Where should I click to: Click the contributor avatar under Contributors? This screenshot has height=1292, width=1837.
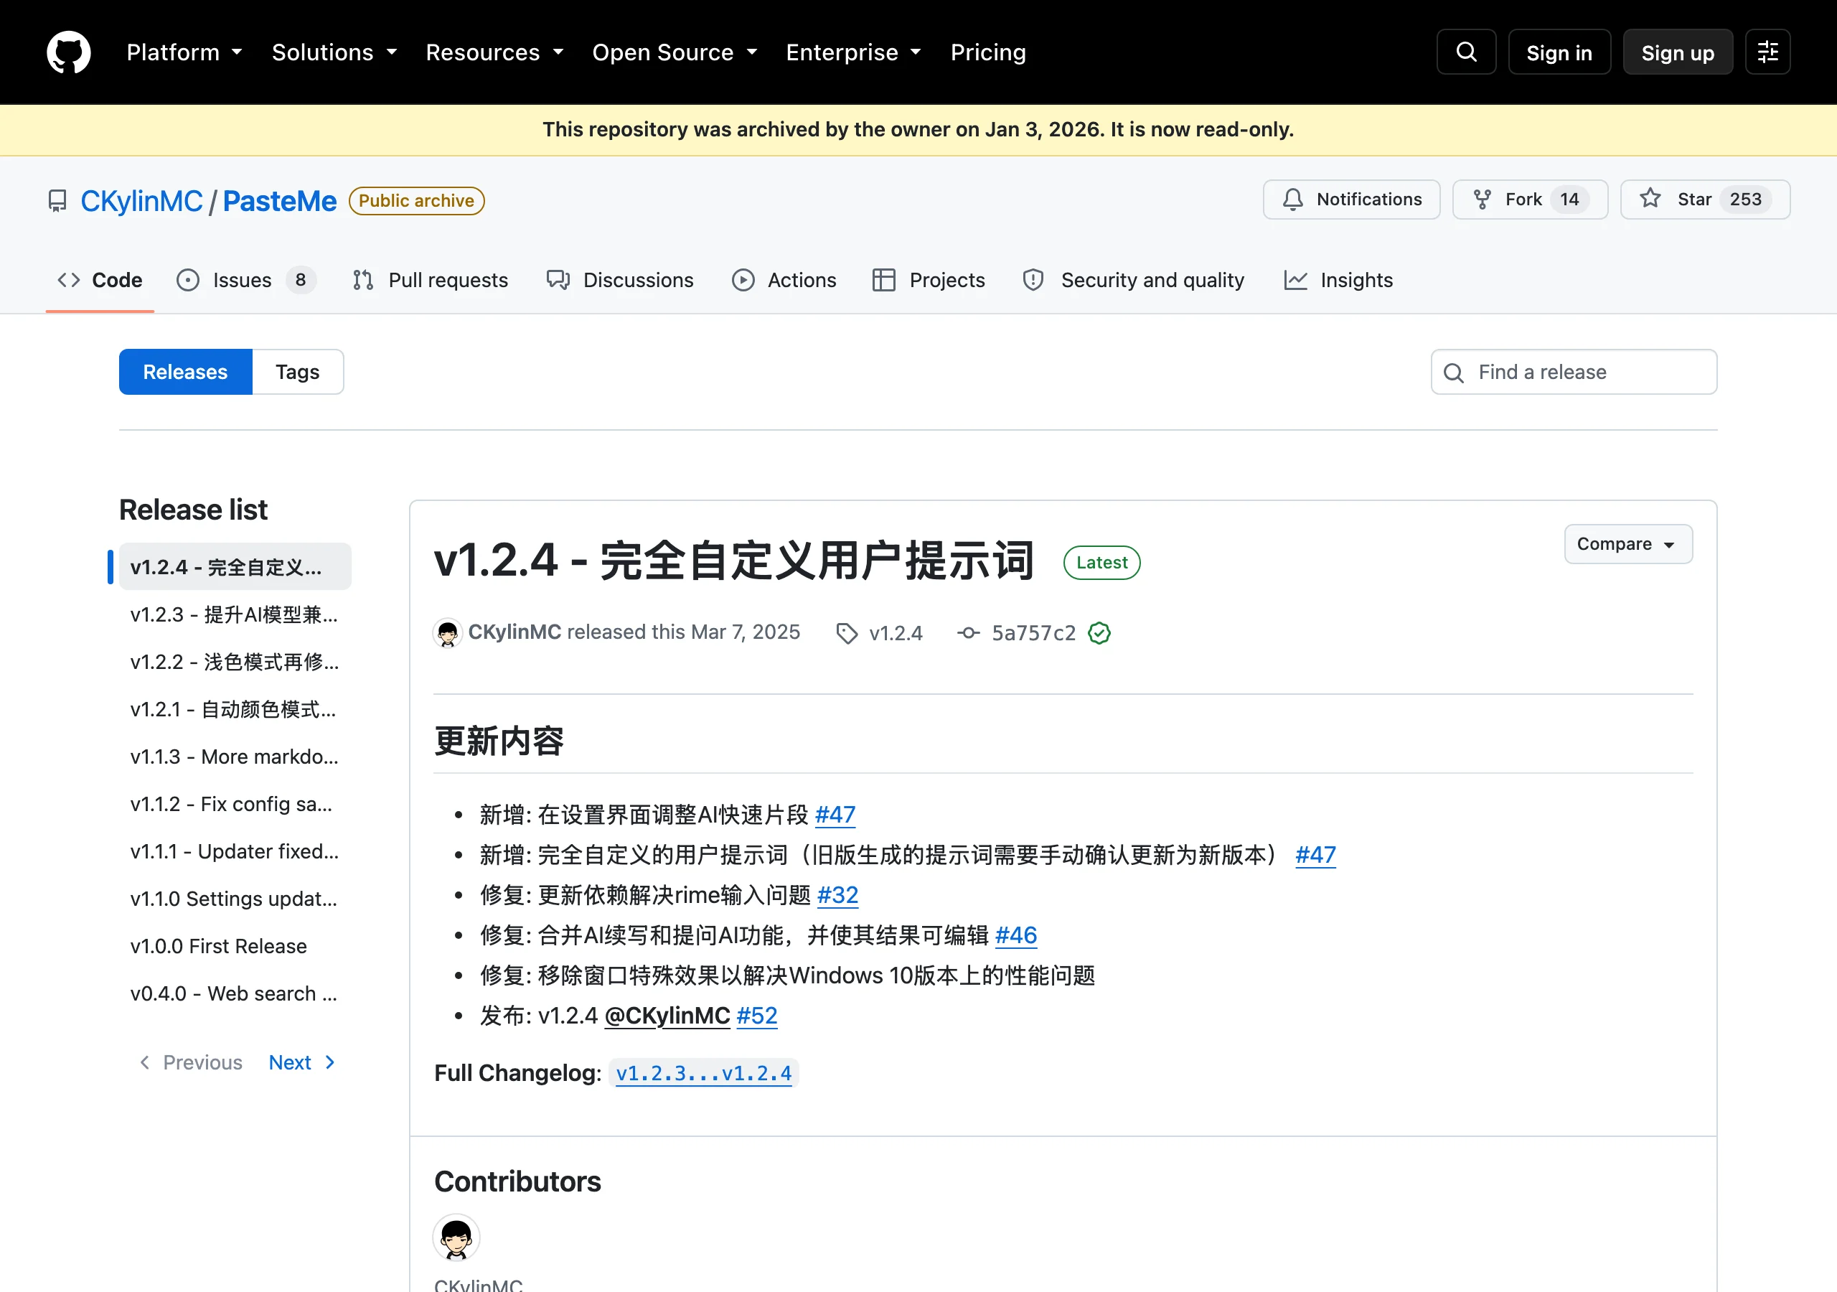(457, 1237)
